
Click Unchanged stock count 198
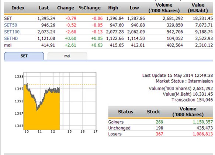tap(159, 128)
